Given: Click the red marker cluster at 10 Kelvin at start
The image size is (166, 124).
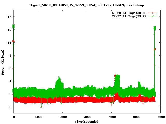Looking at the screenshot, I should 13,41.
